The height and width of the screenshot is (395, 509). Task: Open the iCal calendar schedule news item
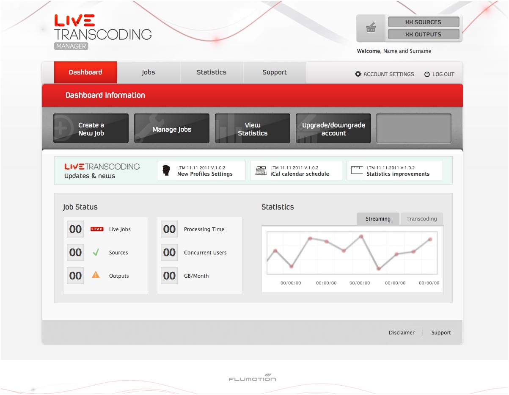tap(296, 171)
